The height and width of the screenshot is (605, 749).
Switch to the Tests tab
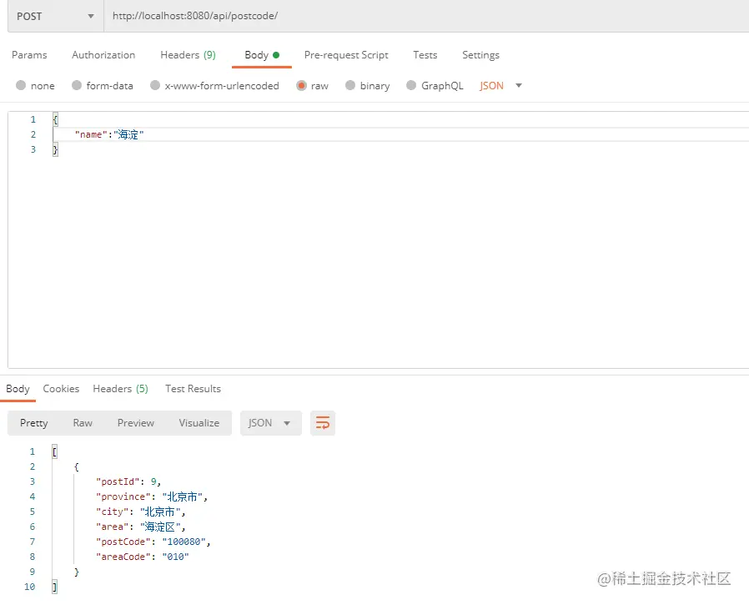coord(425,55)
